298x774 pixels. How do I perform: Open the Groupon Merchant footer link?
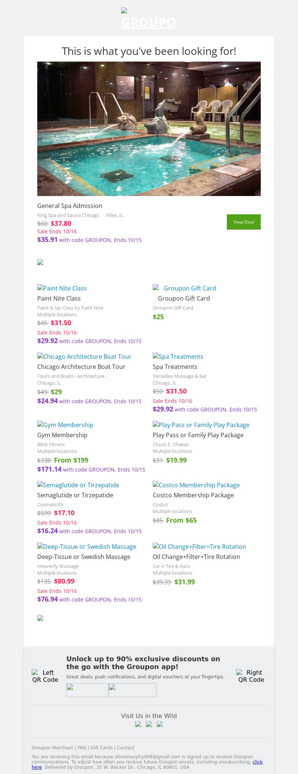[52, 748]
